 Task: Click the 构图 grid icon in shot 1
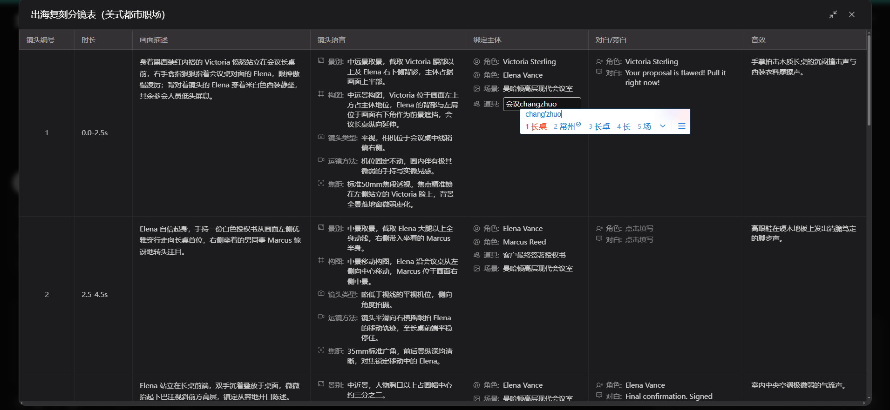pyautogui.click(x=321, y=94)
